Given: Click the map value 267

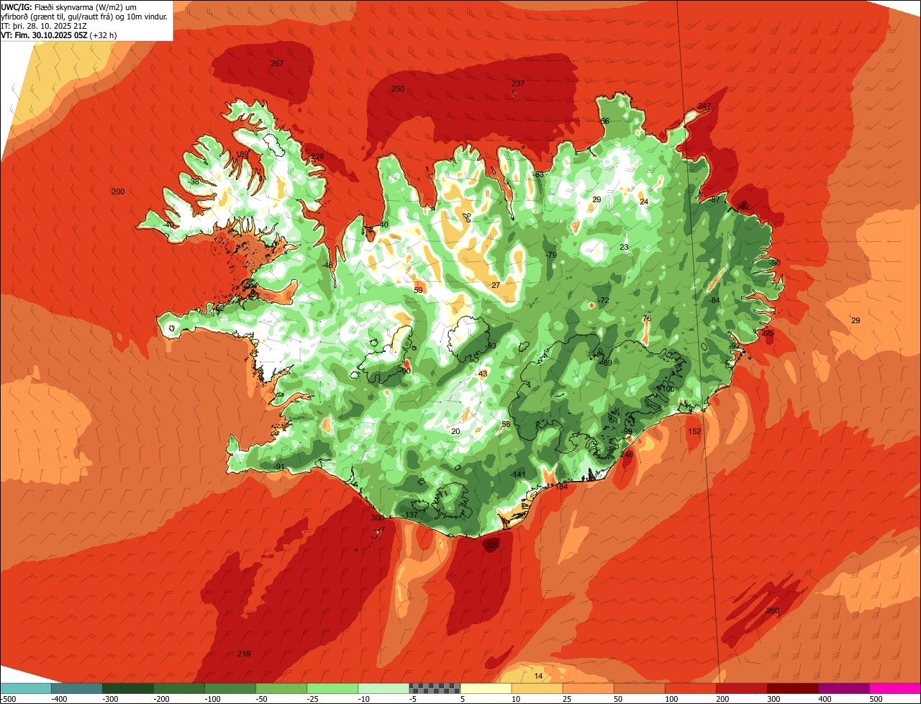Looking at the screenshot, I should coord(277,63).
